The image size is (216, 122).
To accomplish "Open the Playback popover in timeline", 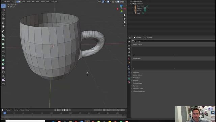I will [x=9, y=110].
